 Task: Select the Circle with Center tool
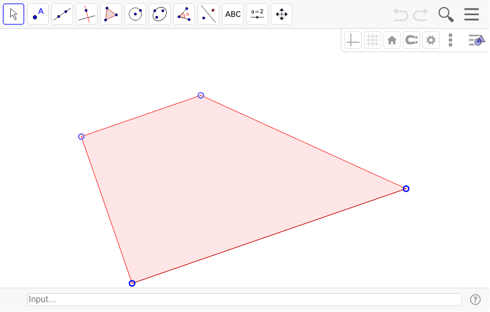coord(135,14)
